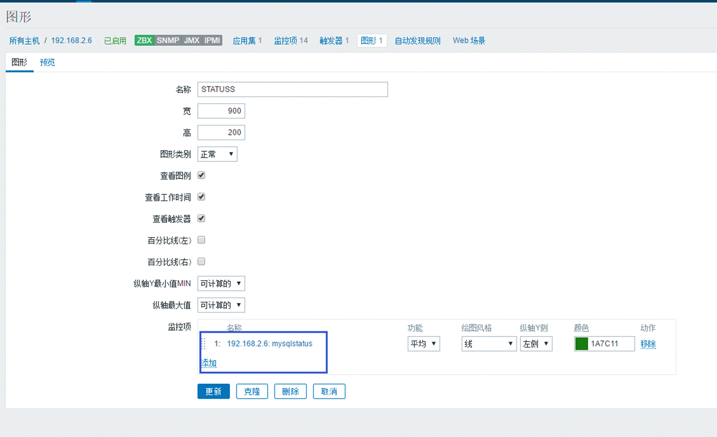The height and width of the screenshot is (437, 717).
Task: Switch to the 预览 tab
Action: pyautogui.click(x=47, y=62)
